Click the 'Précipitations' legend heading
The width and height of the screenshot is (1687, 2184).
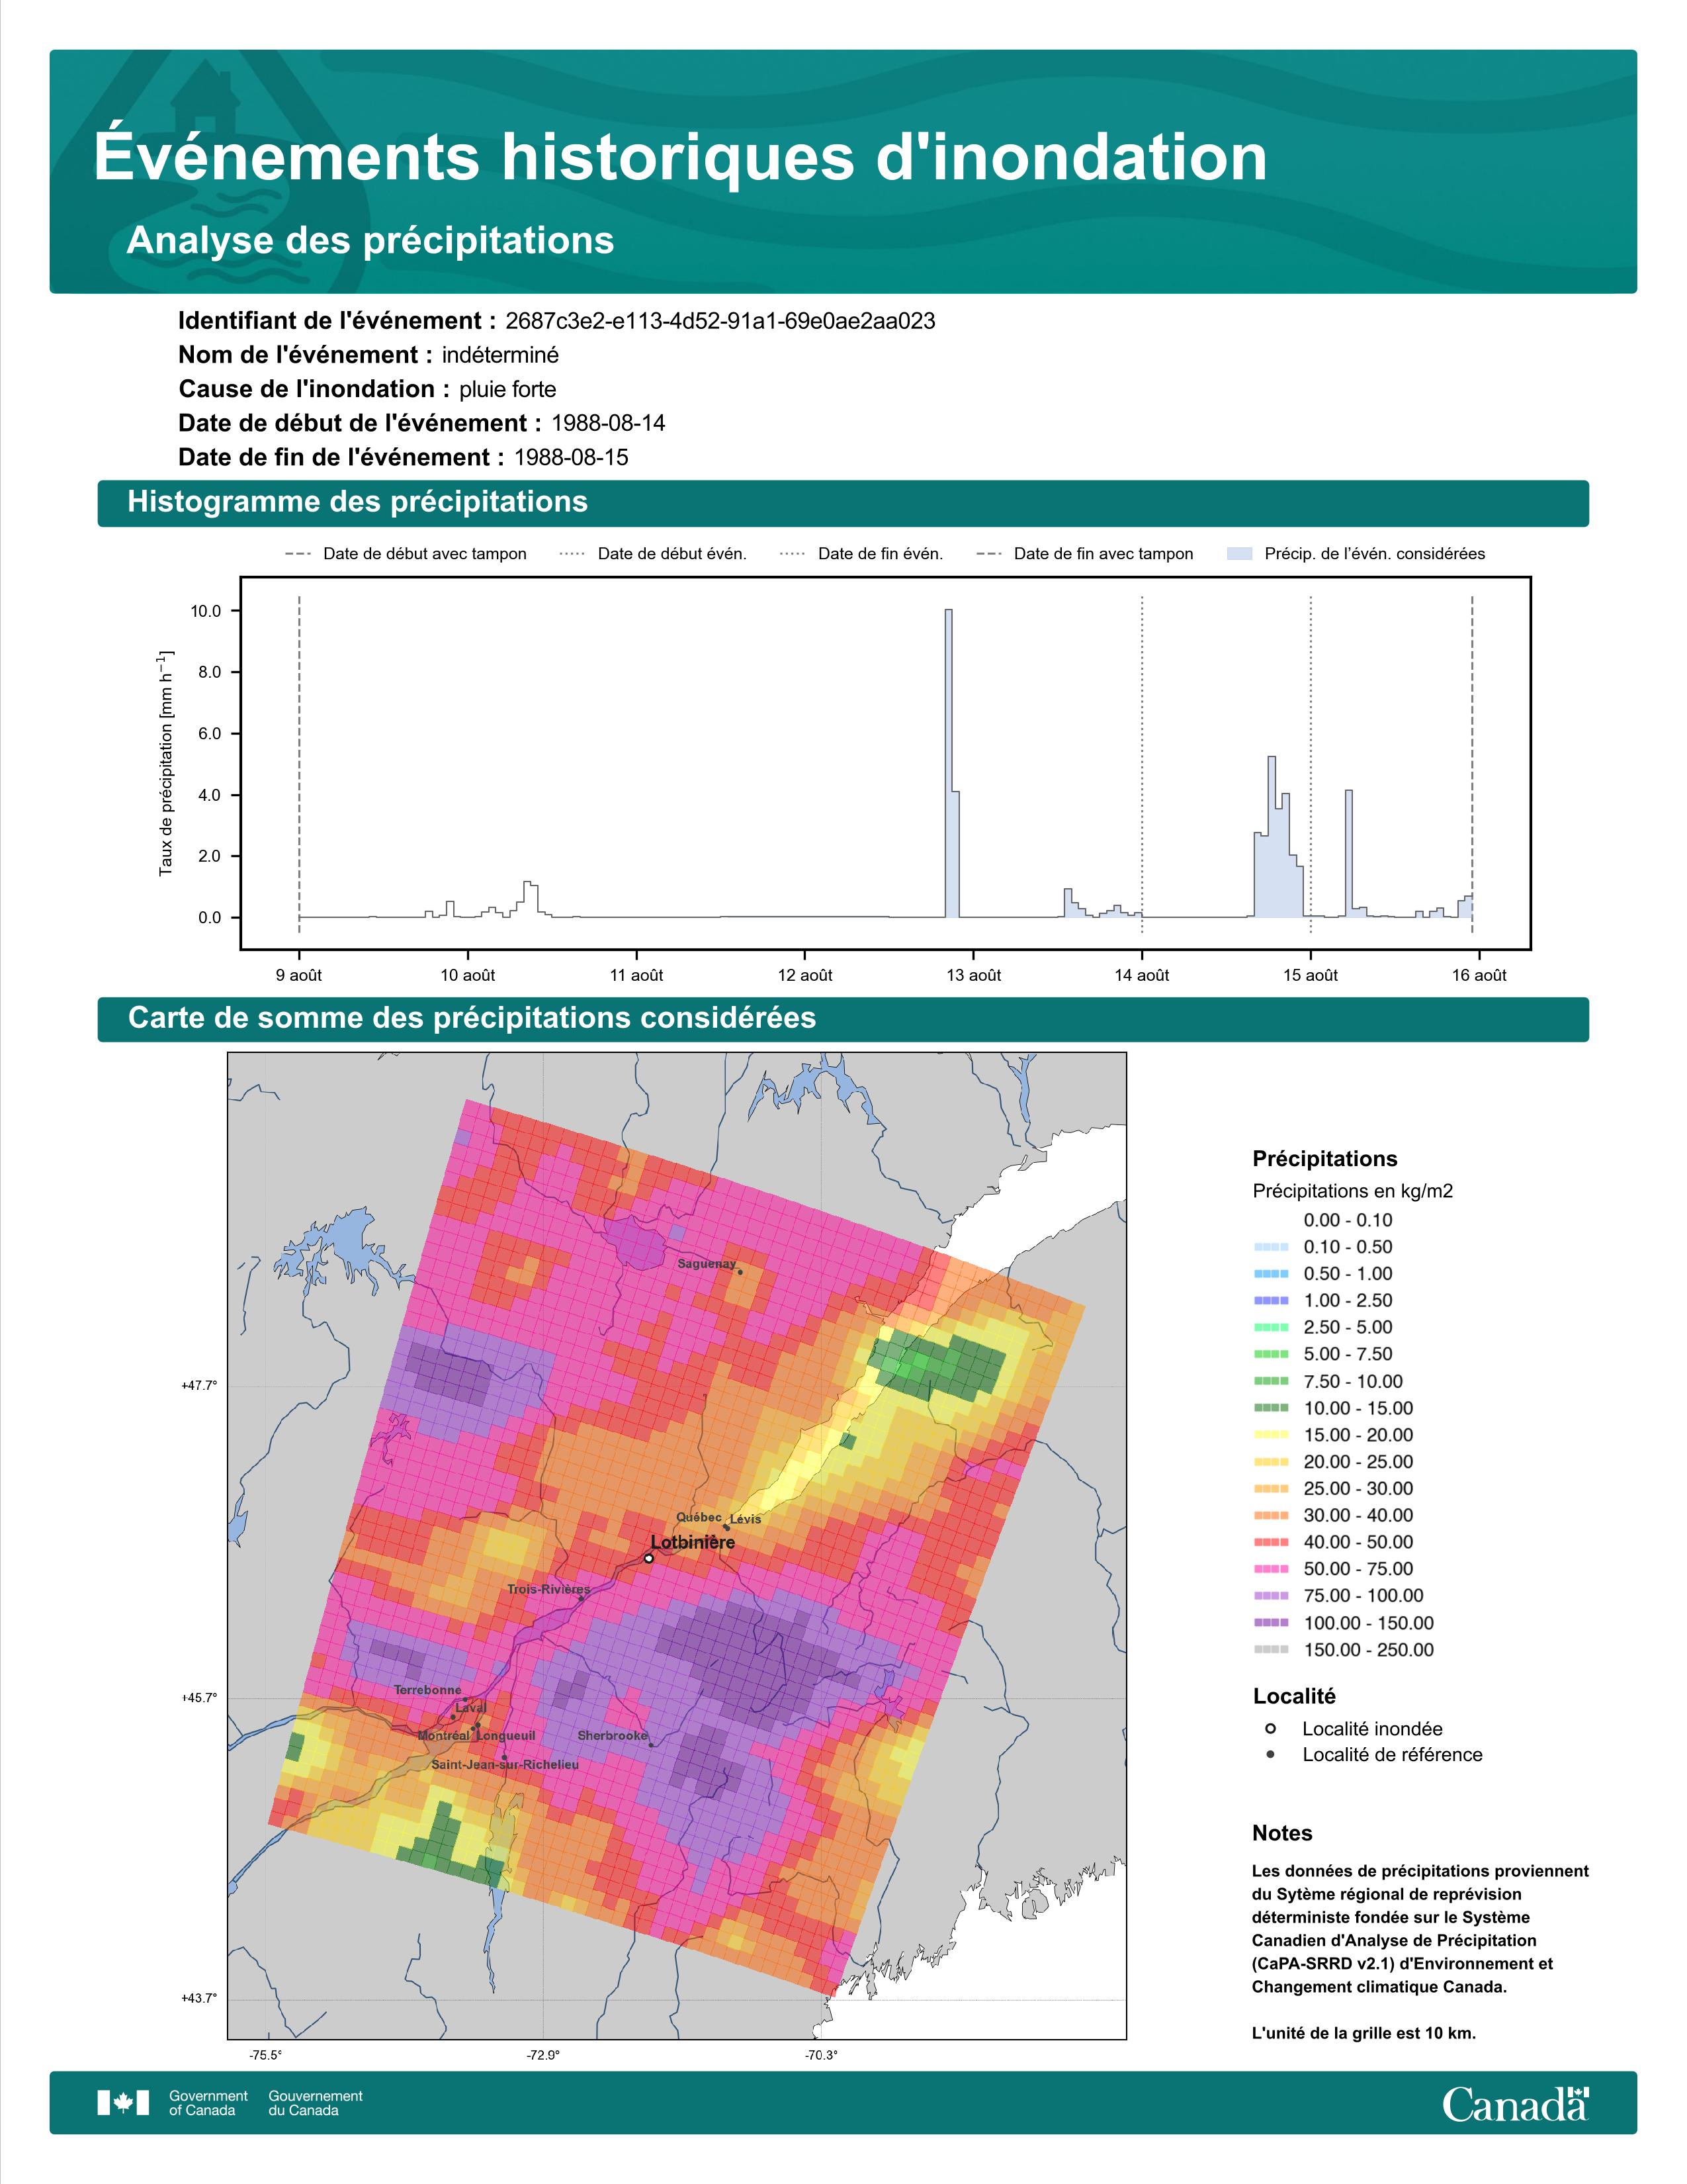tap(1324, 1159)
